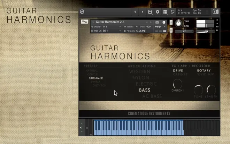This screenshot has width=230, height=144.
Task: Open Kontakt options gear icon
Action: 158,12
